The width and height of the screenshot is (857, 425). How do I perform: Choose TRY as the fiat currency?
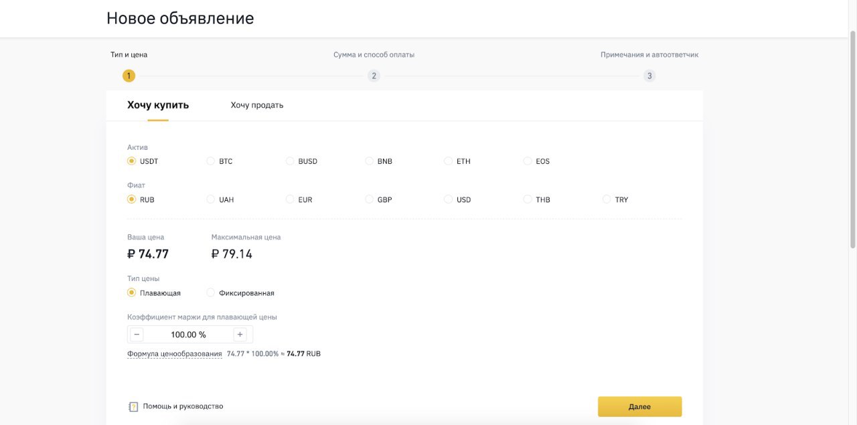[x=606, y=199]
